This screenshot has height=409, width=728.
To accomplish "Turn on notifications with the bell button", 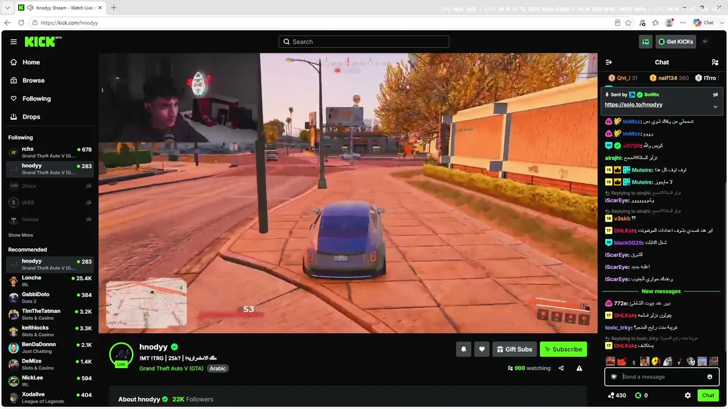I will pos(464,349).
